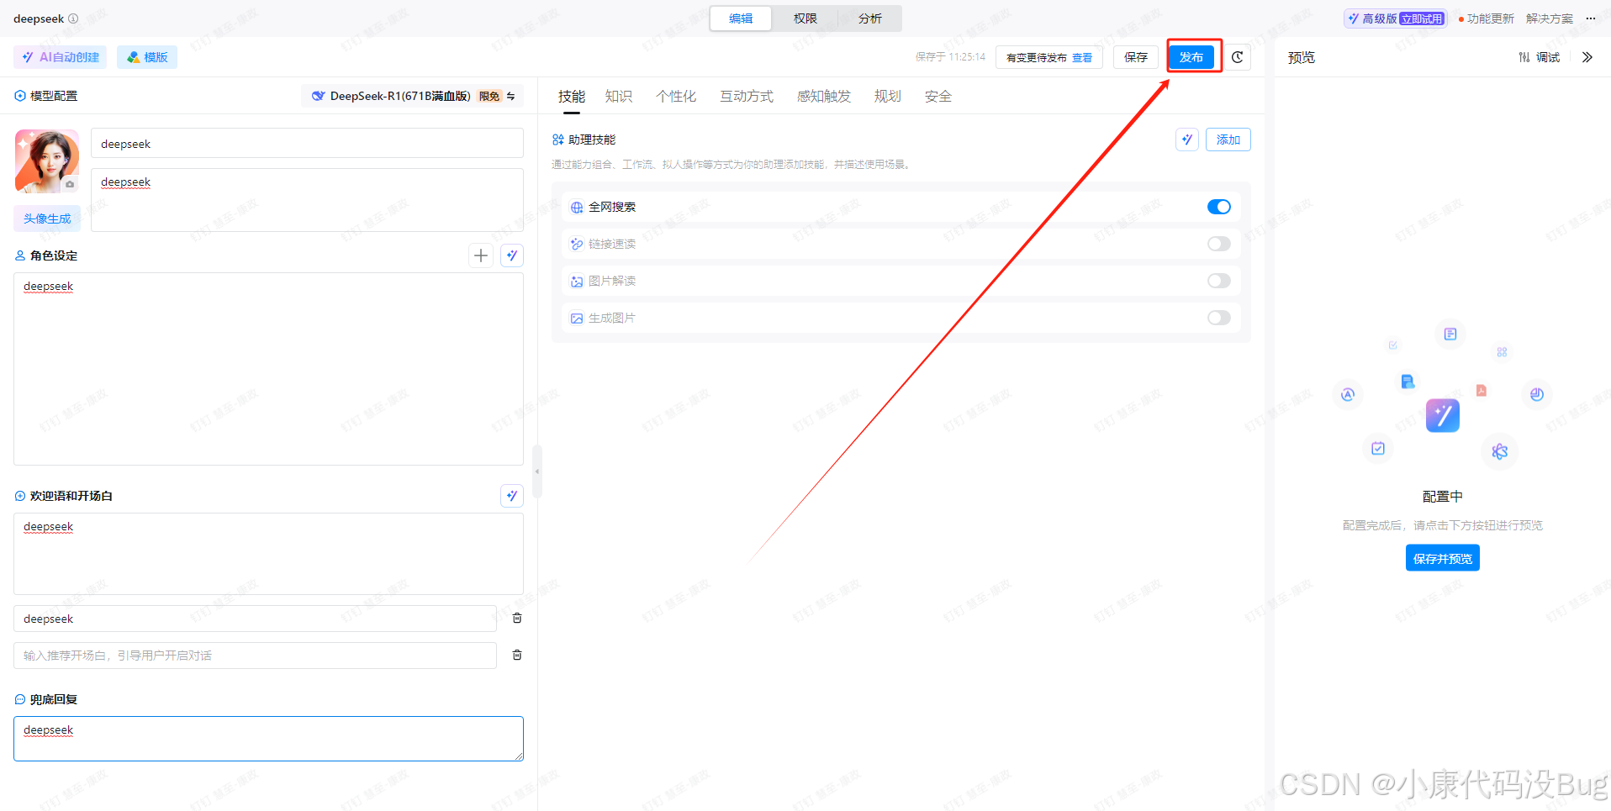Open the 互动方式 tab
Image resolution: width=1611 pixels, height=811 pixels.
(x=747, y=97)
